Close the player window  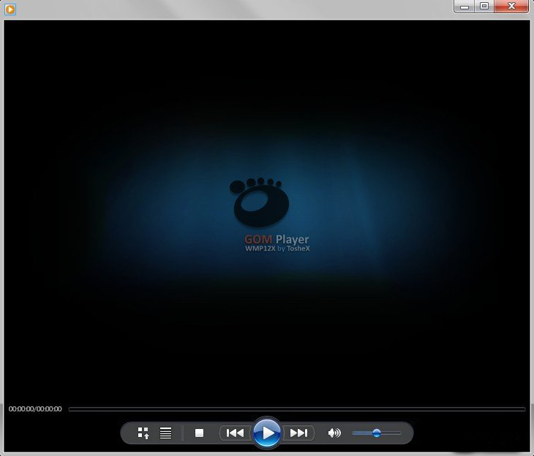[511, 7]
